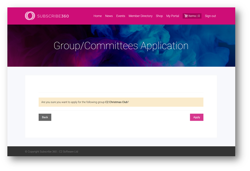Click the footer copyright text

point(51,152)
